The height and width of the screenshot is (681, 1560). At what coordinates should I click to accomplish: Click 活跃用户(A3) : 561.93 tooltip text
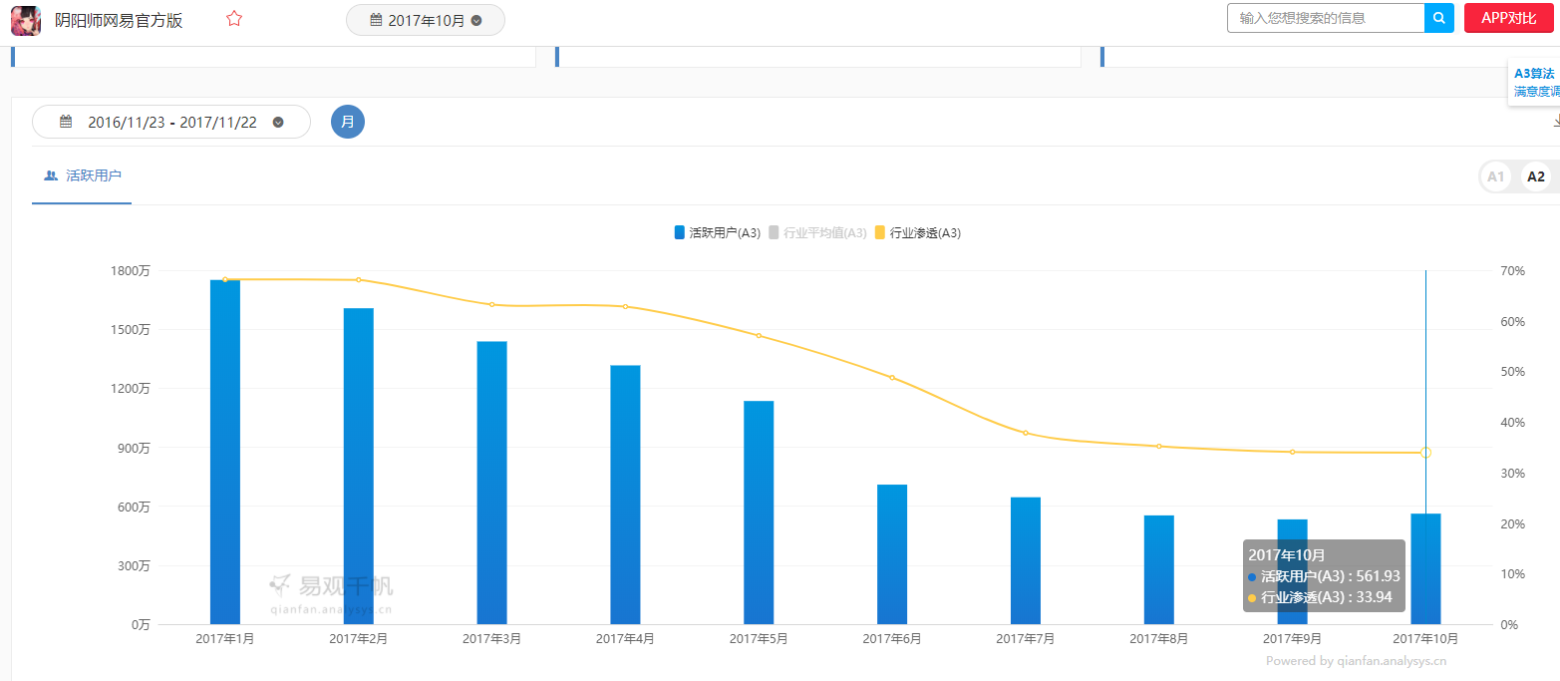[x=1330, y=576]
